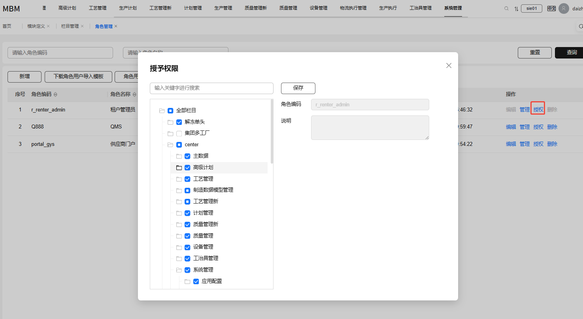
Task: Click the folder icon next to 主数据
Action: click(x=179, y=156)
